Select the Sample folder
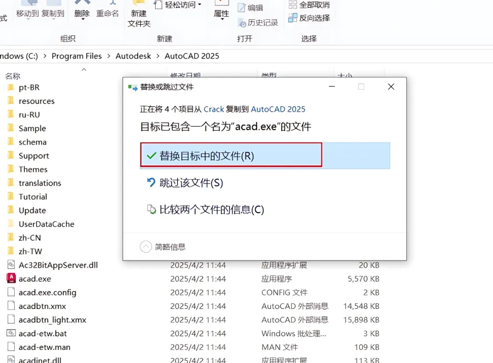The height and width of the screenshot is (363, 493). pos(32,129)
